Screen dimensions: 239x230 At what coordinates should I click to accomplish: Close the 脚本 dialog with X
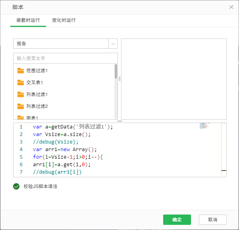coord(231,7)
